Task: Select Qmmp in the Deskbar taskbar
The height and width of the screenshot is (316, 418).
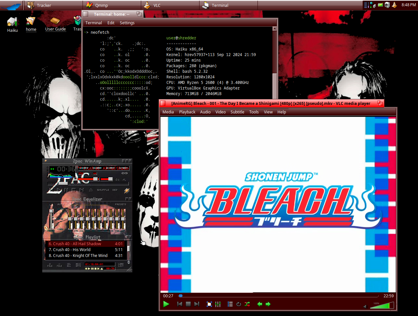Action: click(x=101, y=6)
